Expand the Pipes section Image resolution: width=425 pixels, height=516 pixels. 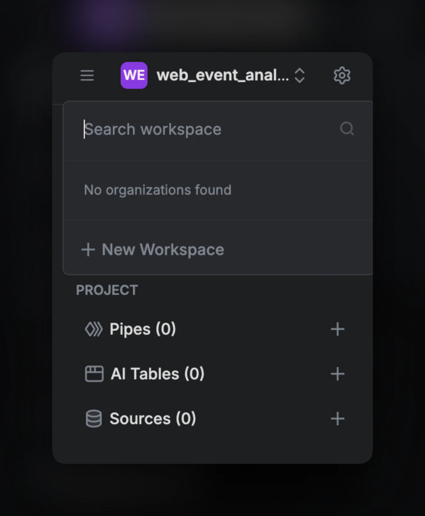click(142, 329)
